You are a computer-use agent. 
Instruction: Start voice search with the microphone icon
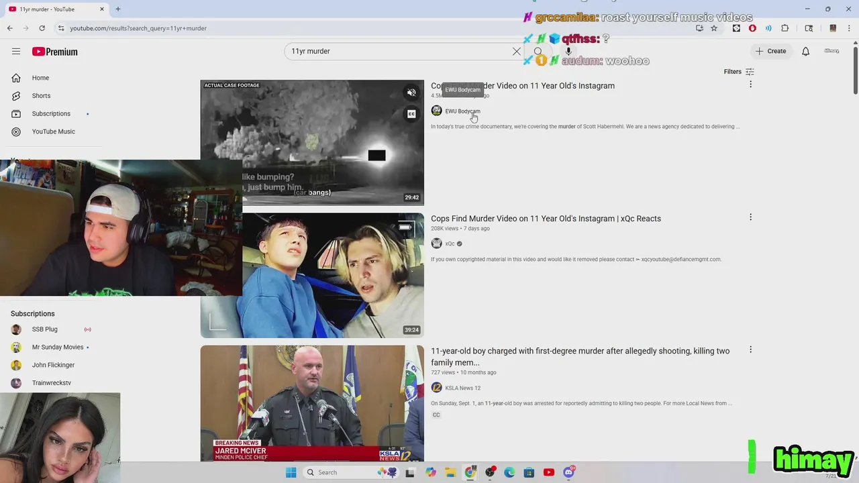pos(568,51)
